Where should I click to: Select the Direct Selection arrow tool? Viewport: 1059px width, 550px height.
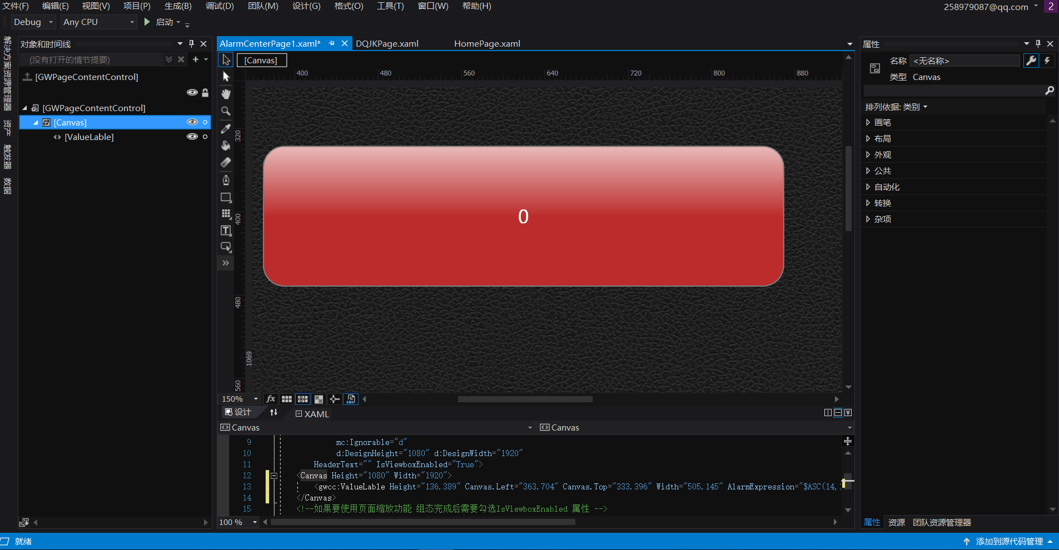point(226,77)
